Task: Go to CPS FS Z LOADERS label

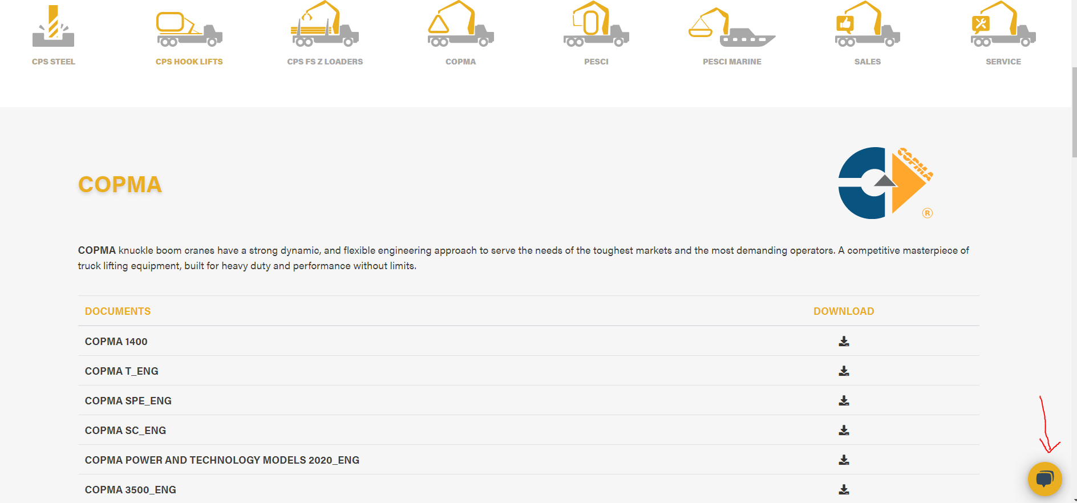Action: point(325,62)
